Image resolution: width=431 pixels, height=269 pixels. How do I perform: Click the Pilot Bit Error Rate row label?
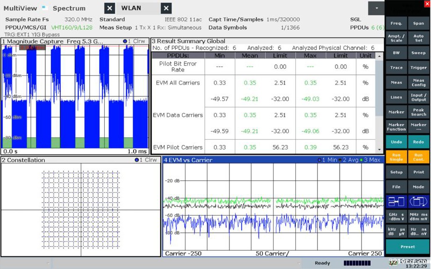[x=178, y=67]
